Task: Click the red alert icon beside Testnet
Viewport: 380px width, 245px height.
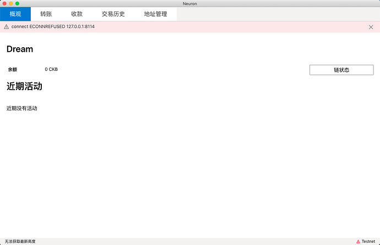Action: point(359,241)
